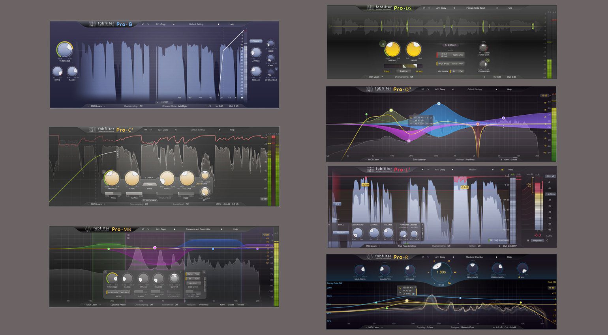The height and width of the screenshot is (335, 608).
Task: Open the Female Wide Band preset menu
Action: (476, 8)
